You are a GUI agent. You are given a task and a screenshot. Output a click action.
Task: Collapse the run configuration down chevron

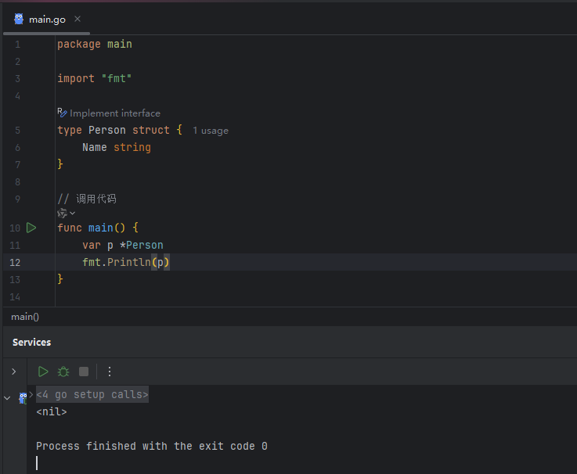(x=7, y=398)
